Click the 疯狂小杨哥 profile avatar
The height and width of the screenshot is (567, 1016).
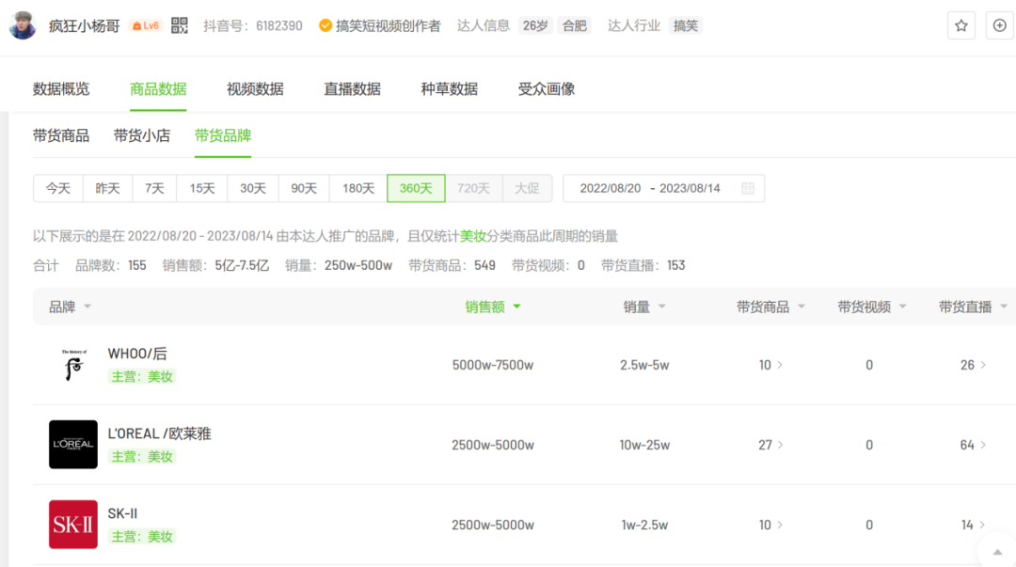pyautogui.click(x=23, y=25)
